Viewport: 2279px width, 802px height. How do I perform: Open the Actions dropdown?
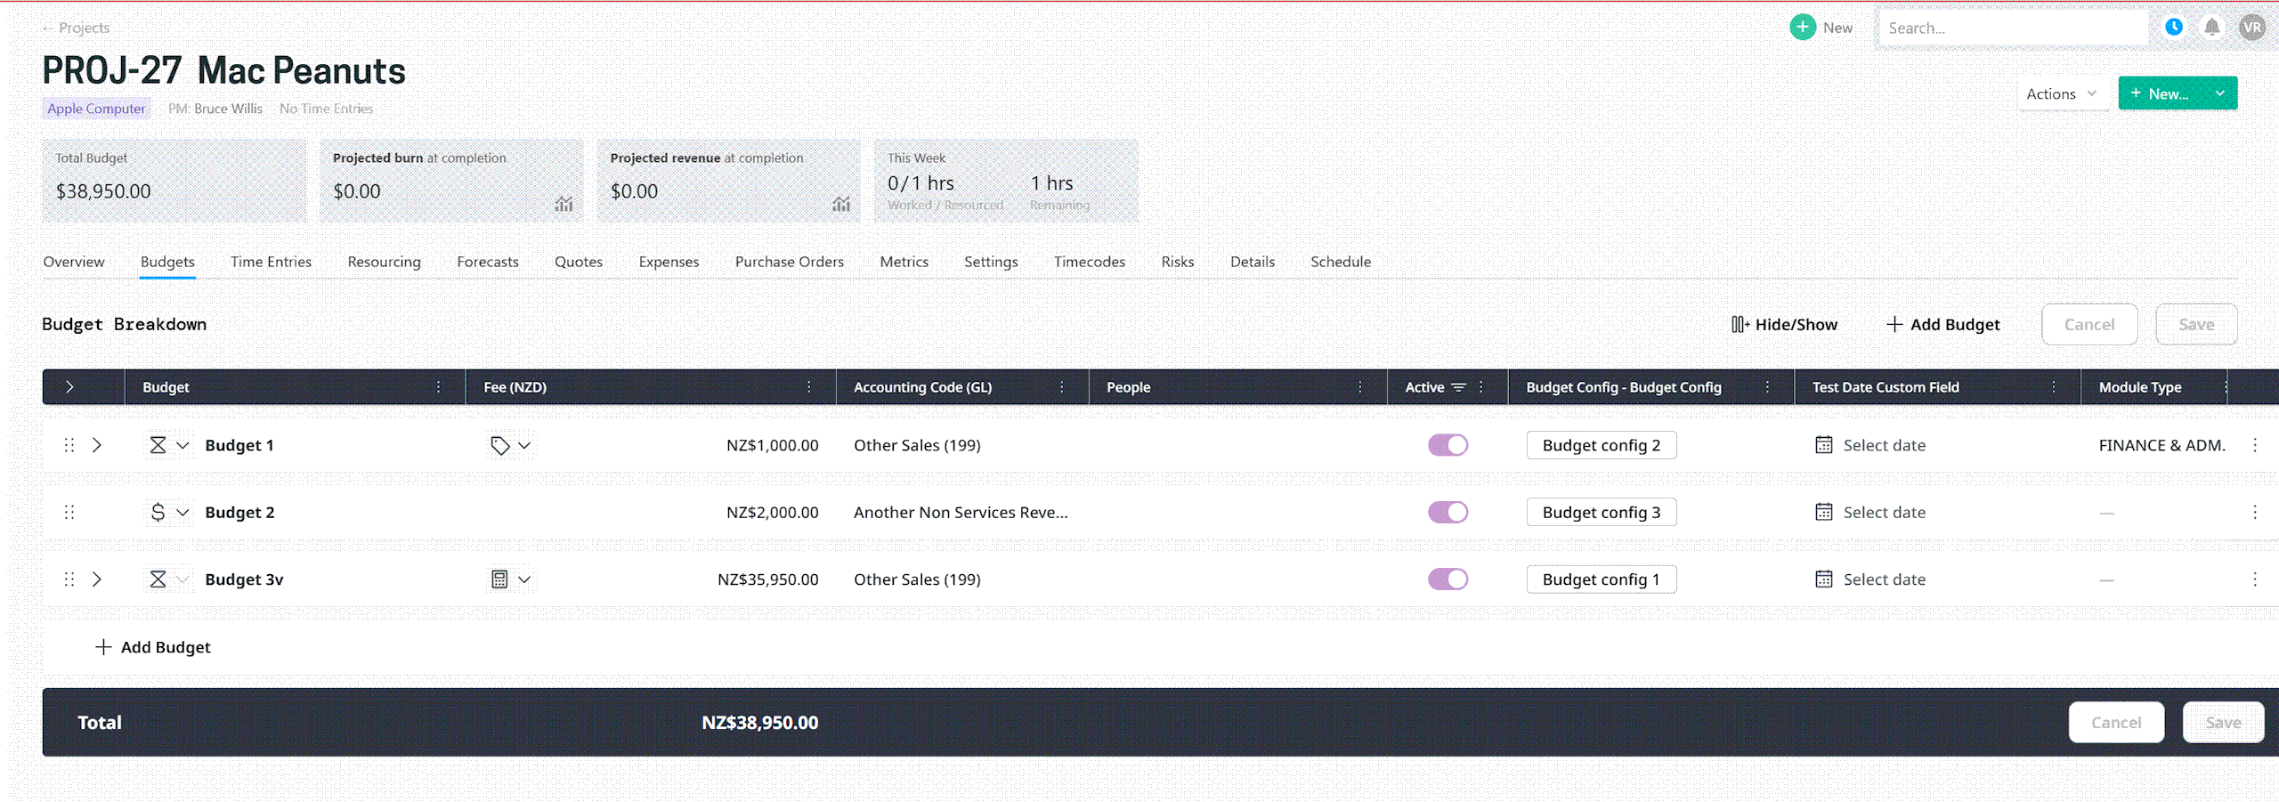2061,93
